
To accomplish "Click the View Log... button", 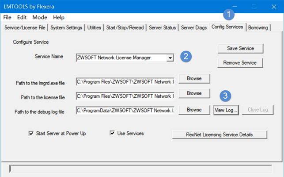I will (x=226, y=110).
